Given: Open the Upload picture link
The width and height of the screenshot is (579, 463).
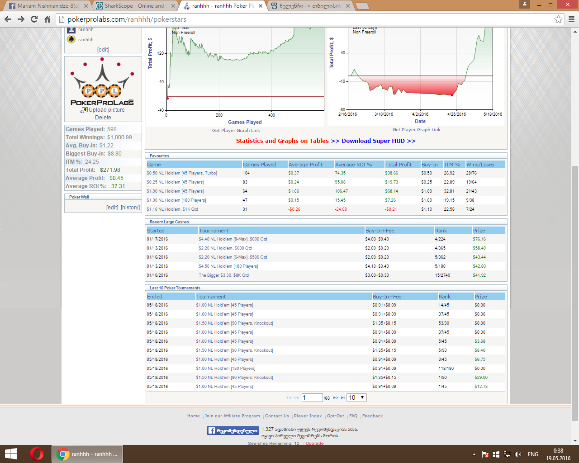Looking at the screenshot, I should tap(106, 110).
